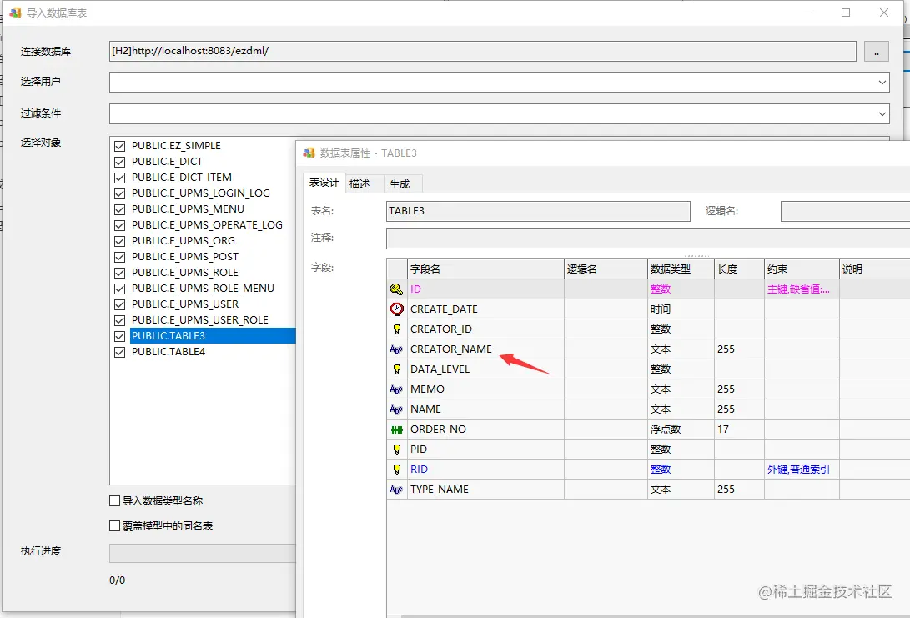Select the MEMO field name cell
This screenshot has height=618, width=910.
point(485,389)
